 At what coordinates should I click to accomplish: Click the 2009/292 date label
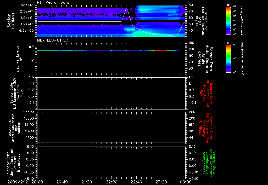click(x=18, y=182)
